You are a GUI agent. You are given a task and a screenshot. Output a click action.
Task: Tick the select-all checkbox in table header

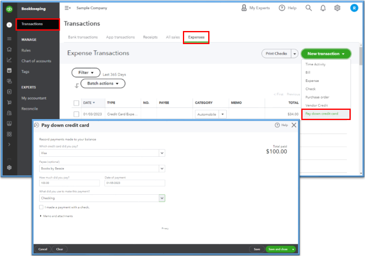pyautogui.click(x=76, y=103)
